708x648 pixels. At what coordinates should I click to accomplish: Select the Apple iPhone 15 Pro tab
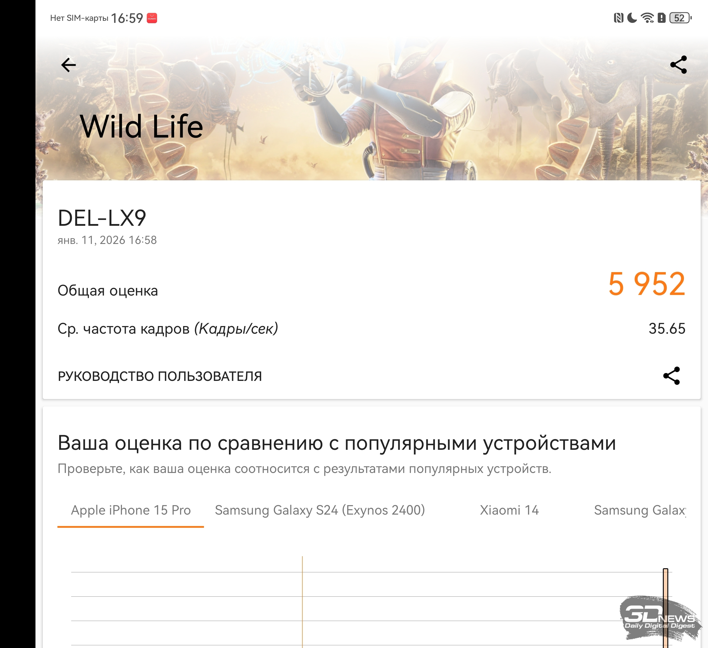131,510
